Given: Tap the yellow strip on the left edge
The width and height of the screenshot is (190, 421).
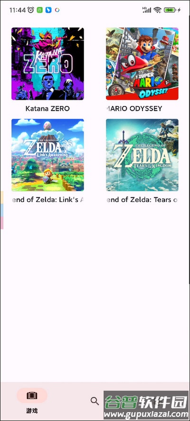Looking at the screenshot, I should (2, 197).
